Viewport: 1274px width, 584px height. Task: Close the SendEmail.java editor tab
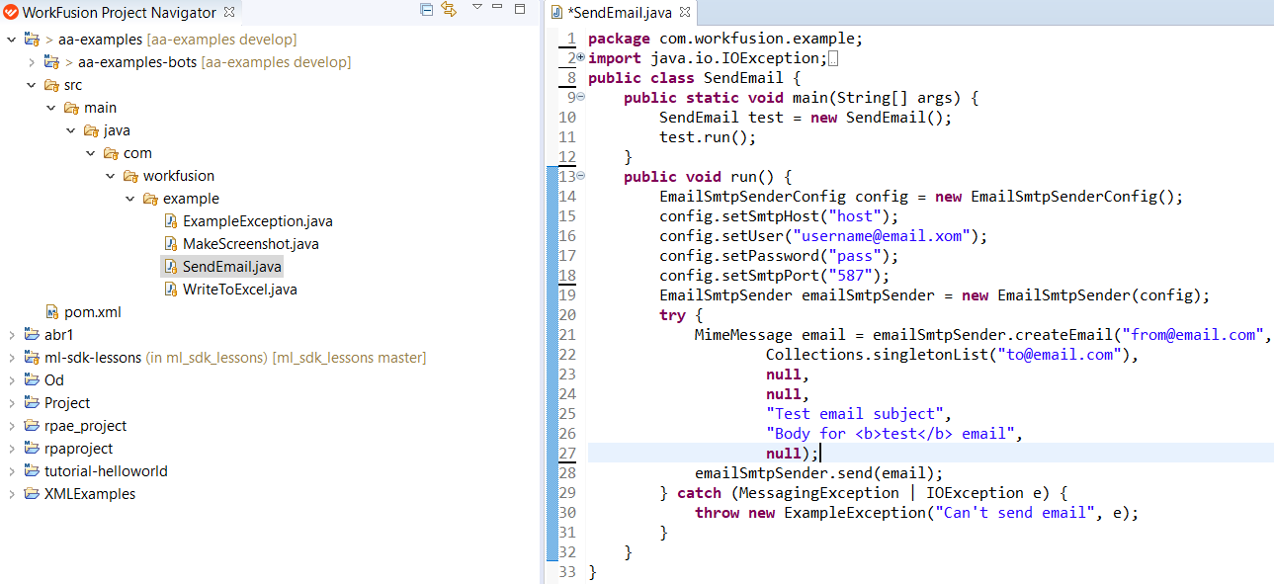click(684, 12)
